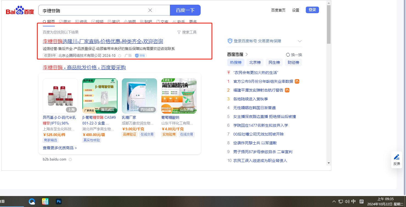Click the volume icon in system tray
406x207 pixels.
point(347,202)
